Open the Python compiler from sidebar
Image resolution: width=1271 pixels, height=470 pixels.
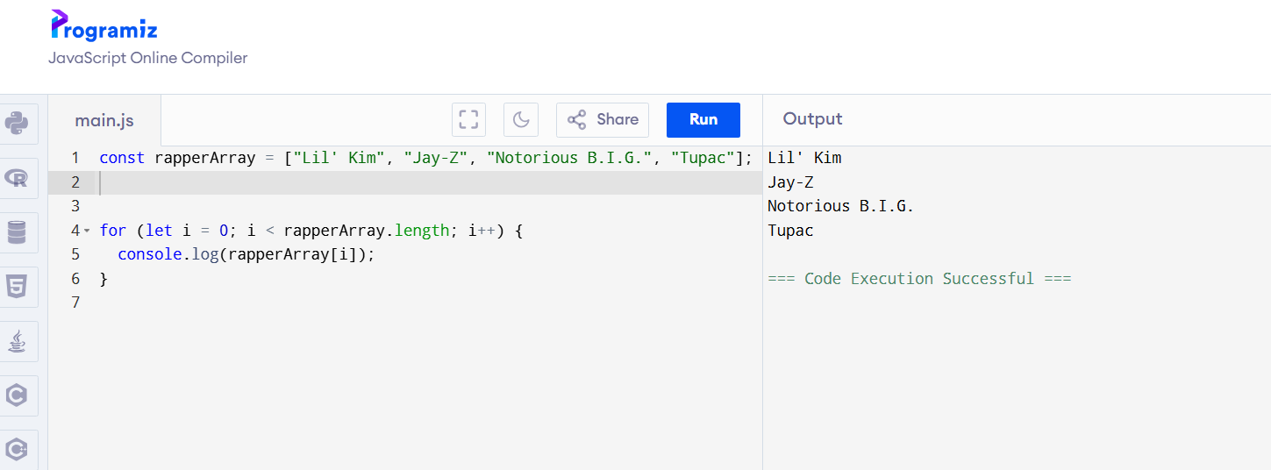tap(17, 124)
